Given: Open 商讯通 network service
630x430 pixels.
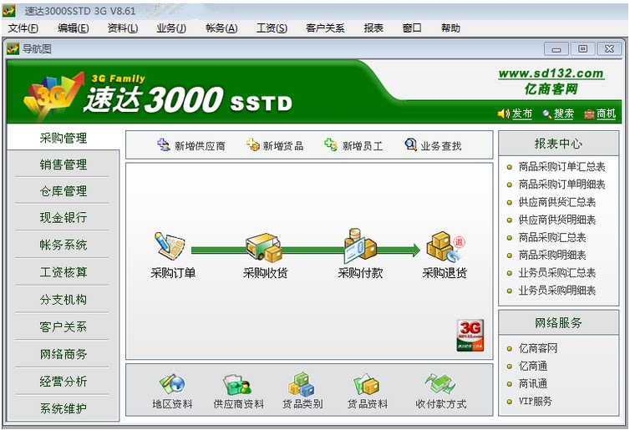Looking at the screenshot, I should (x=533, y=383).
